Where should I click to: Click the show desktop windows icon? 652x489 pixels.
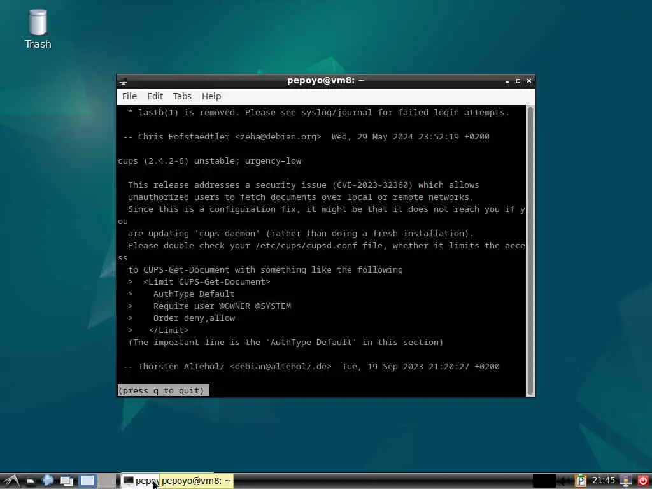[66, 481]
